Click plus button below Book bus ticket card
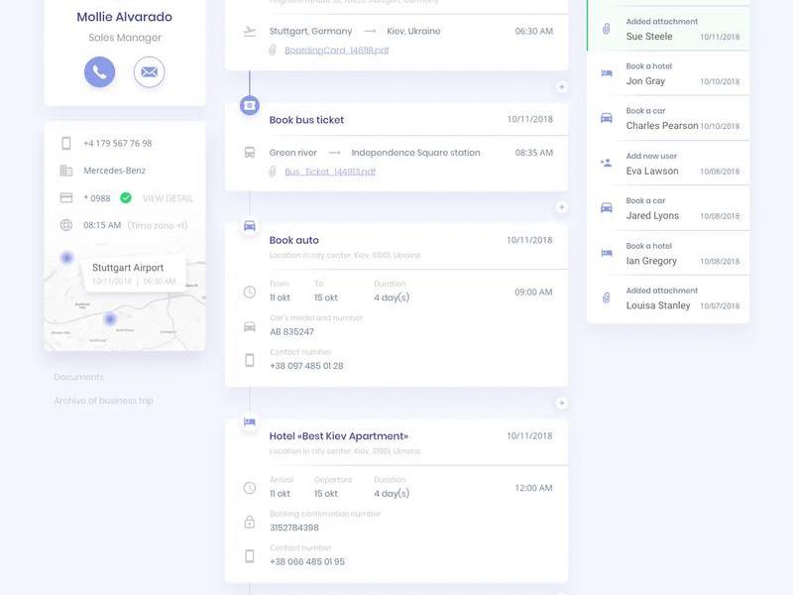Image resolution: width=793 pixels, height=595 pixels. (561, 207)
